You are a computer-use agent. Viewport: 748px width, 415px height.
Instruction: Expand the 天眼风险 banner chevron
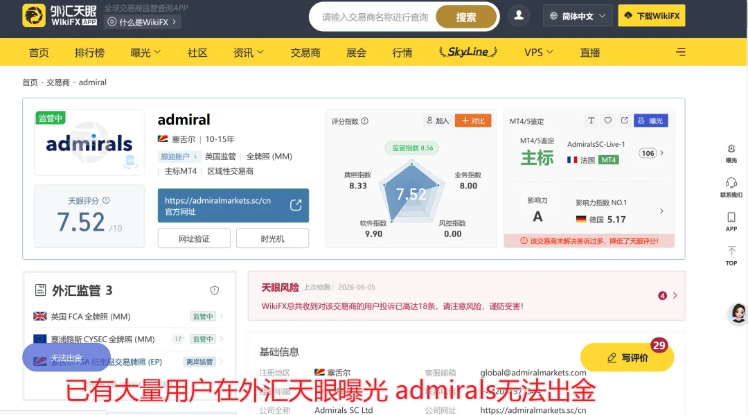tap(675, 296)
